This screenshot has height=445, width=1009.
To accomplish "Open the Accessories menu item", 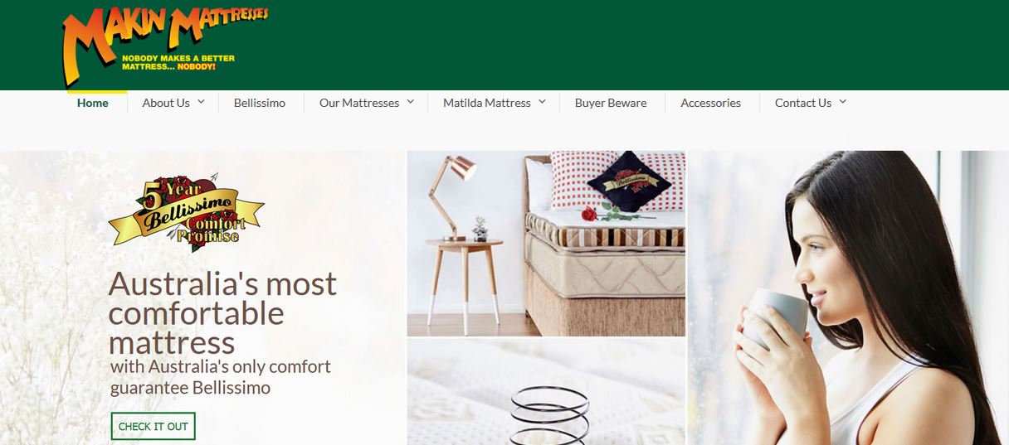I will 710,103.
